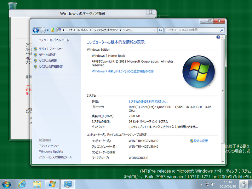Click shield icon beside デバイス マネージャー
252x189 pixels.
36,49
